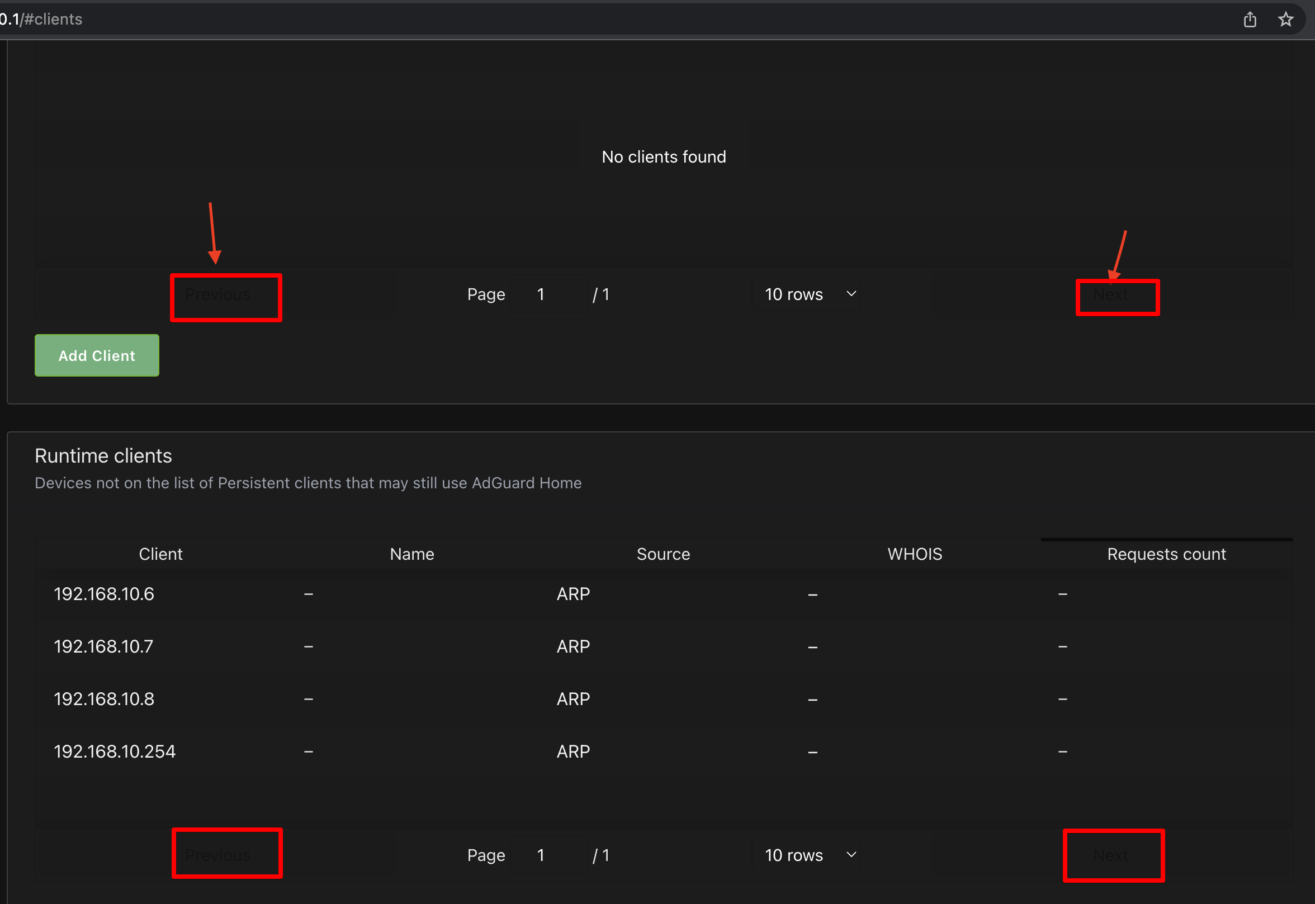Select the 192.168.10.6 client row
Viewport: 1315px width, 904px height.
pos(104,593)
